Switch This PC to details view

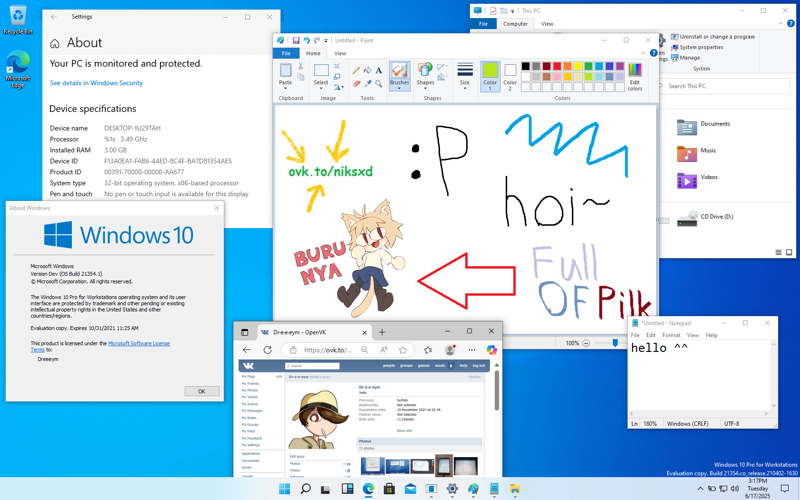(x=779, y=252)
